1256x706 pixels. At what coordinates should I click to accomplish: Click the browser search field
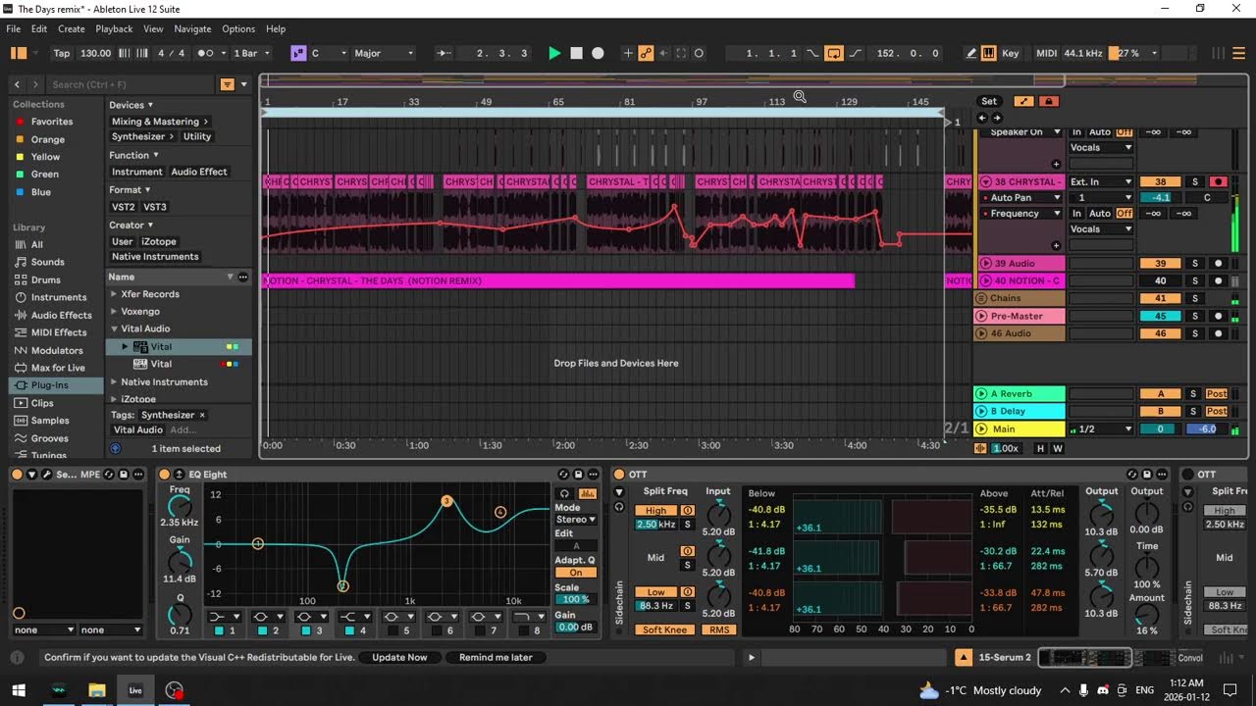pyautogui.click(x=132, y=84)
